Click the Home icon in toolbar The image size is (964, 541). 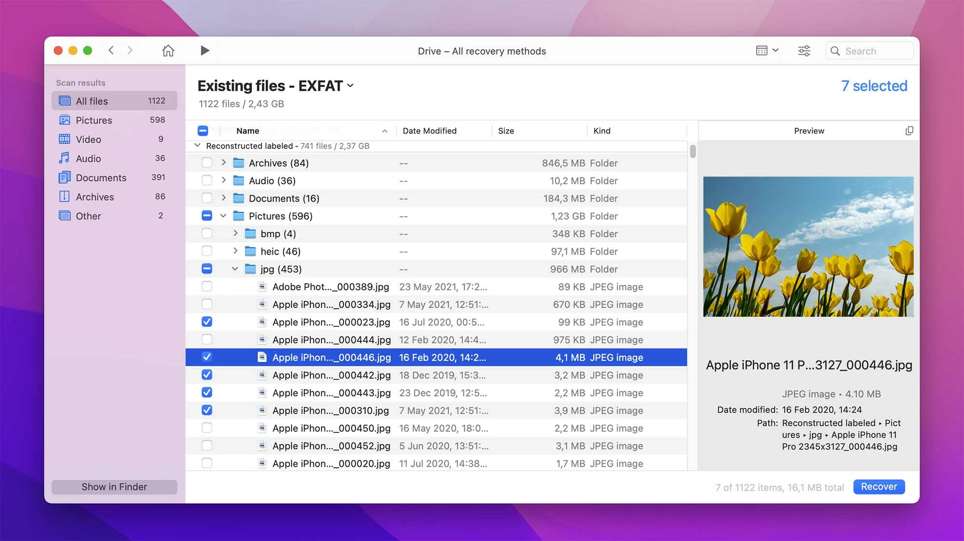(x=168, y=51)
